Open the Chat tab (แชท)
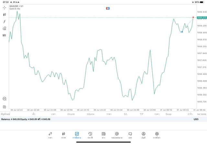The image size is (207, 144). [130, 135]
